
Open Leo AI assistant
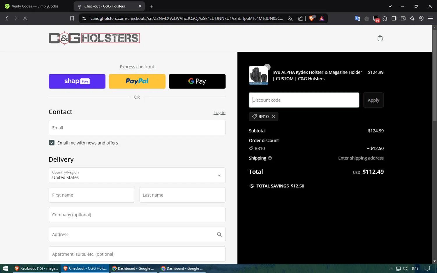pyautogui.click(x=412, y=18)
